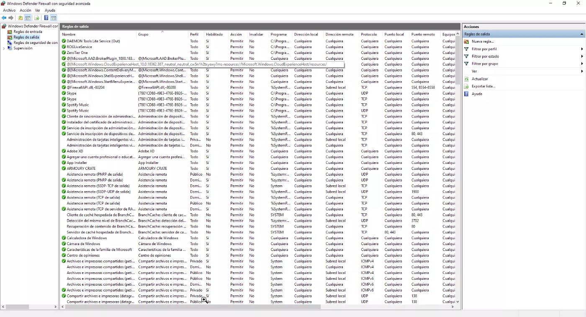
Task: Toggle the console tree toolbar icon
Action: point(28,18)
